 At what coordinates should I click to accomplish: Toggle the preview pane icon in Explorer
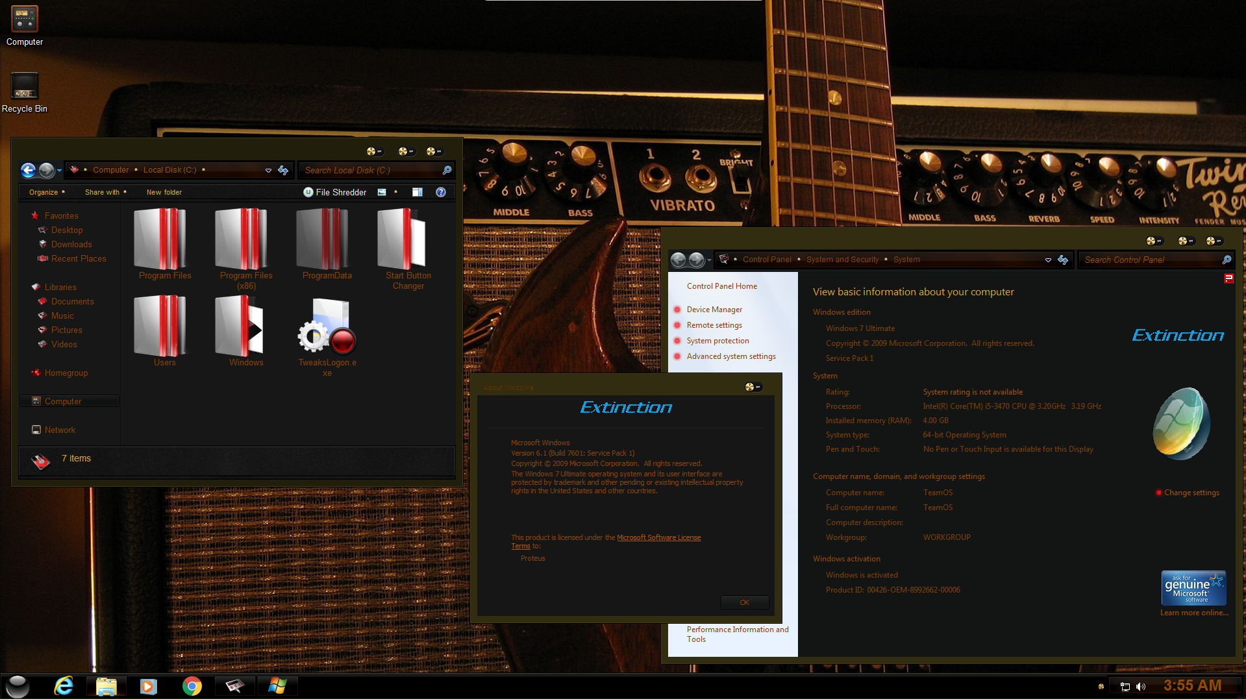coord(417,192)
